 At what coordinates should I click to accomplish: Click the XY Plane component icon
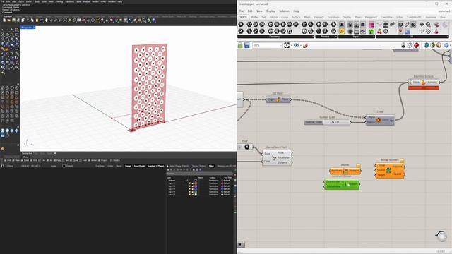(x=278, y=99)
